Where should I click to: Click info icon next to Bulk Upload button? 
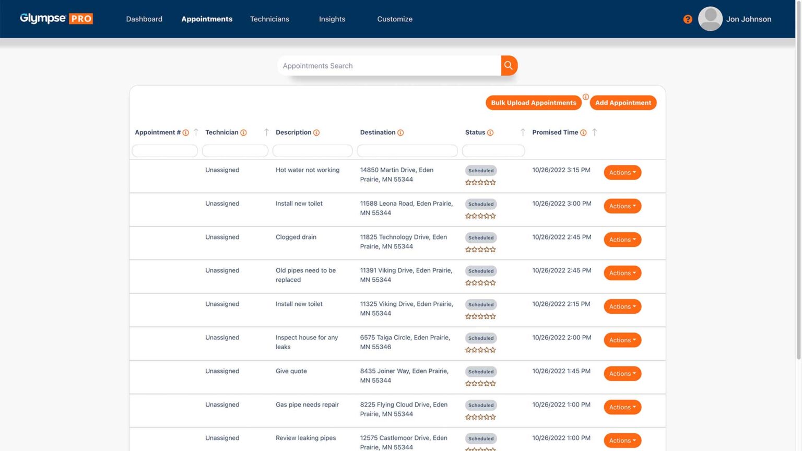tap(586, 97)
